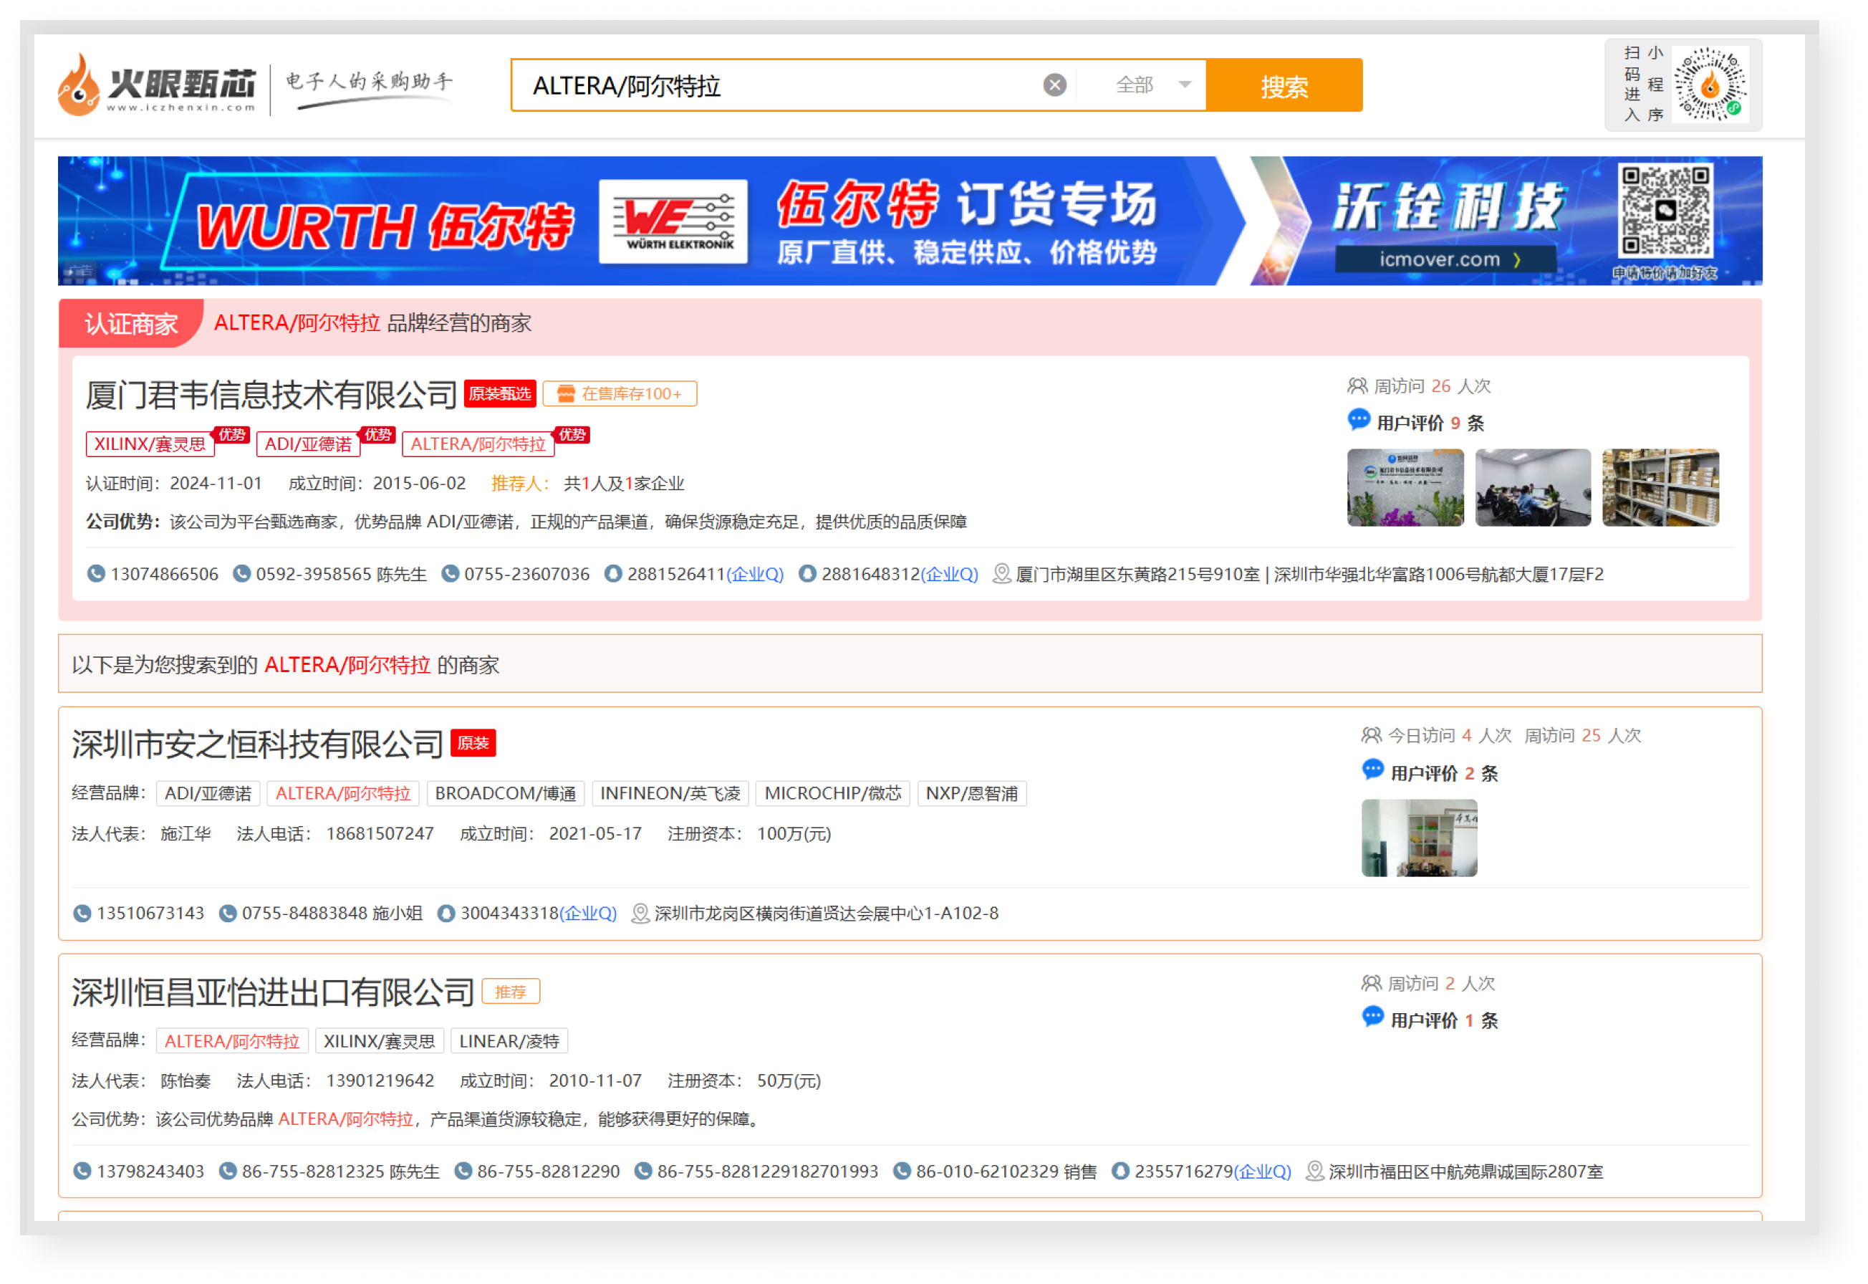
Task: Click the 用户评价 9 条 chat icon
Action: click(x=1358, y=420)
